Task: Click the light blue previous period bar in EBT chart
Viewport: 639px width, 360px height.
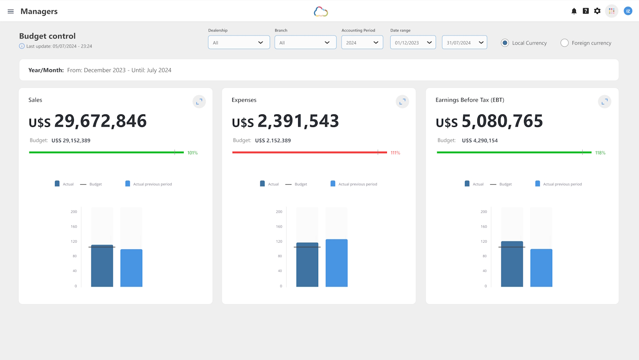Action: [541, 268]
